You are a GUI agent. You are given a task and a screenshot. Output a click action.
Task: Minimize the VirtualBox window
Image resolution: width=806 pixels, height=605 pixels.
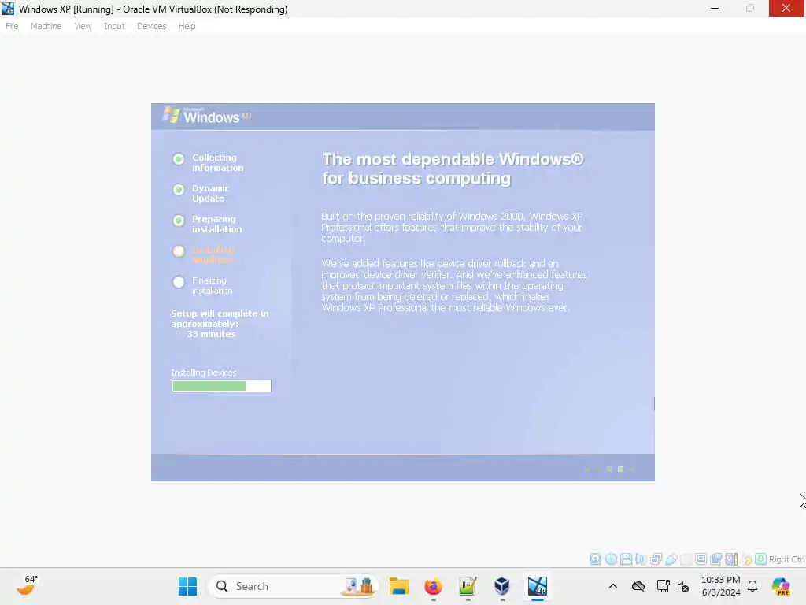715,9
